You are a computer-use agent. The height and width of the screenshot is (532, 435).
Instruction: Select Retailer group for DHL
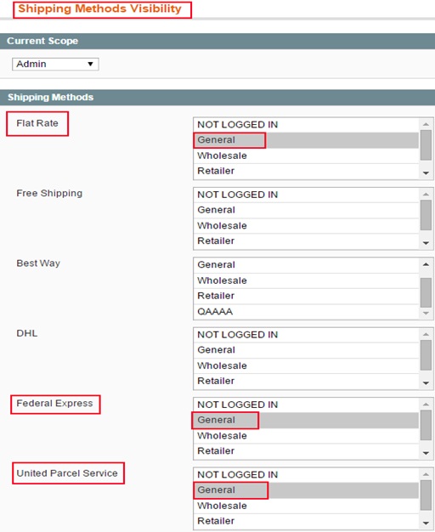click(306, 381)
